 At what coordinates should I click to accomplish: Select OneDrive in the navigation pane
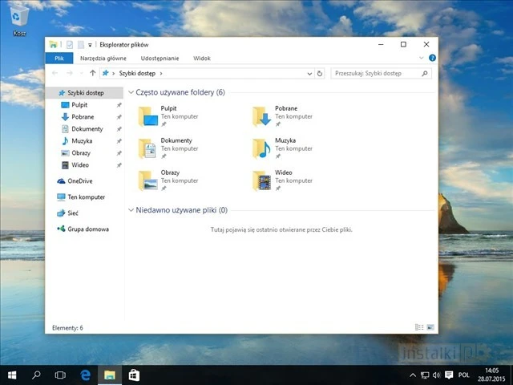pyautogui.click(x=79, y=180)
